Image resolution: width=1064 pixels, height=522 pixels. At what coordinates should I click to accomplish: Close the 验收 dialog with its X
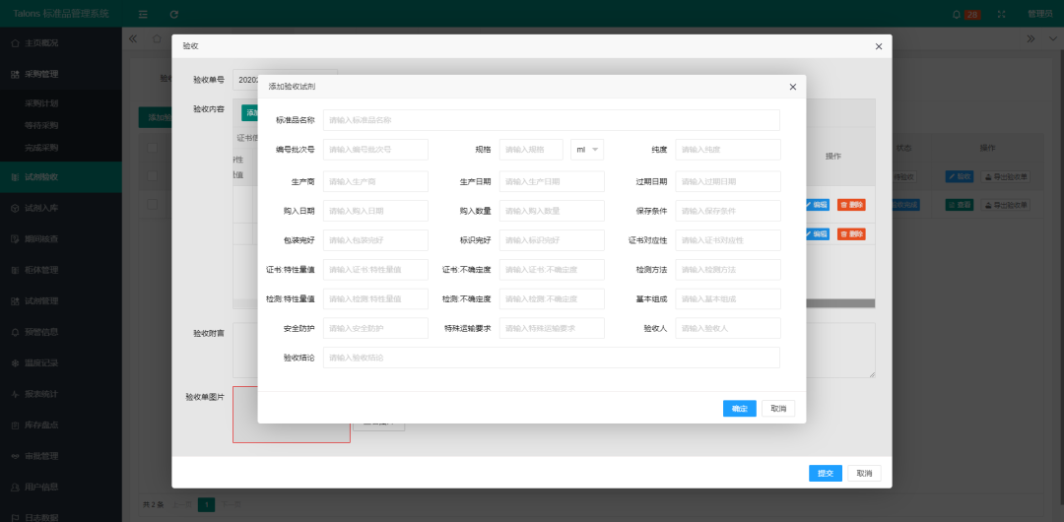[879, 46]
